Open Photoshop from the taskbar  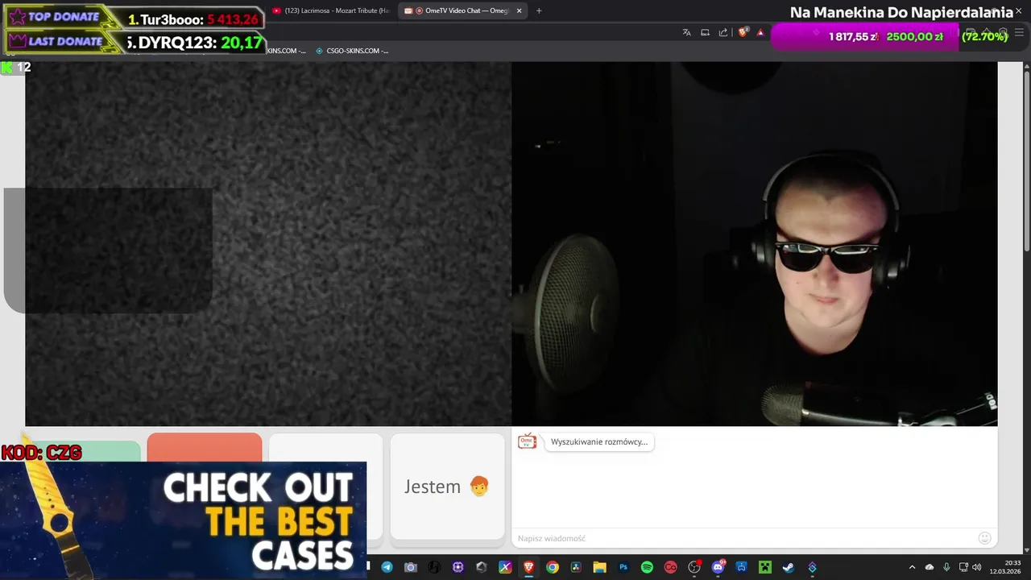coord(623,567)
